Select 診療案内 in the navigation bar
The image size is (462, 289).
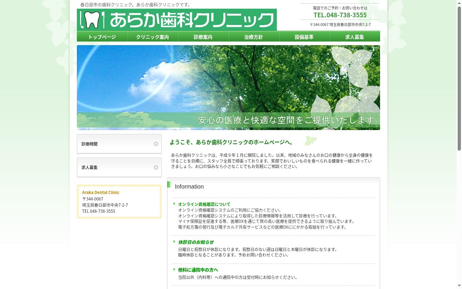click(203, 36)
